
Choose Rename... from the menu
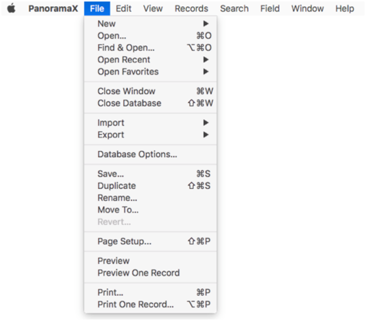click(150, 198)
